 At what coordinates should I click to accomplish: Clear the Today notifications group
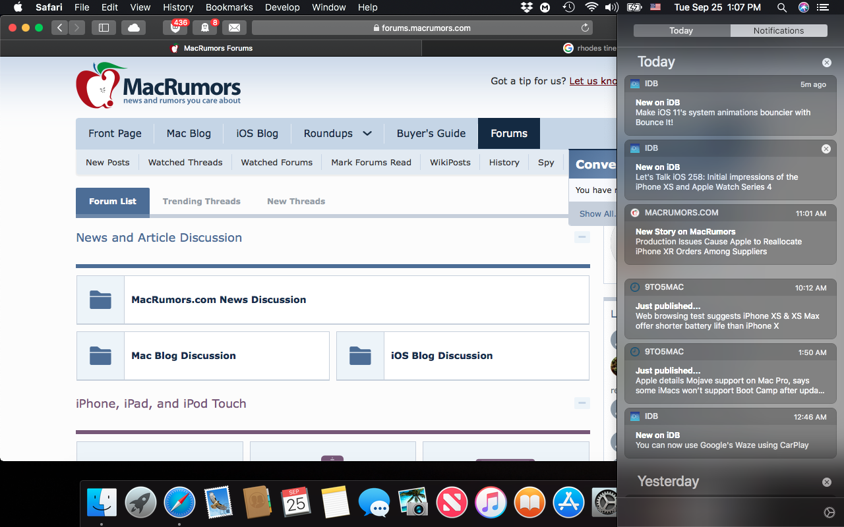point(827,63)
